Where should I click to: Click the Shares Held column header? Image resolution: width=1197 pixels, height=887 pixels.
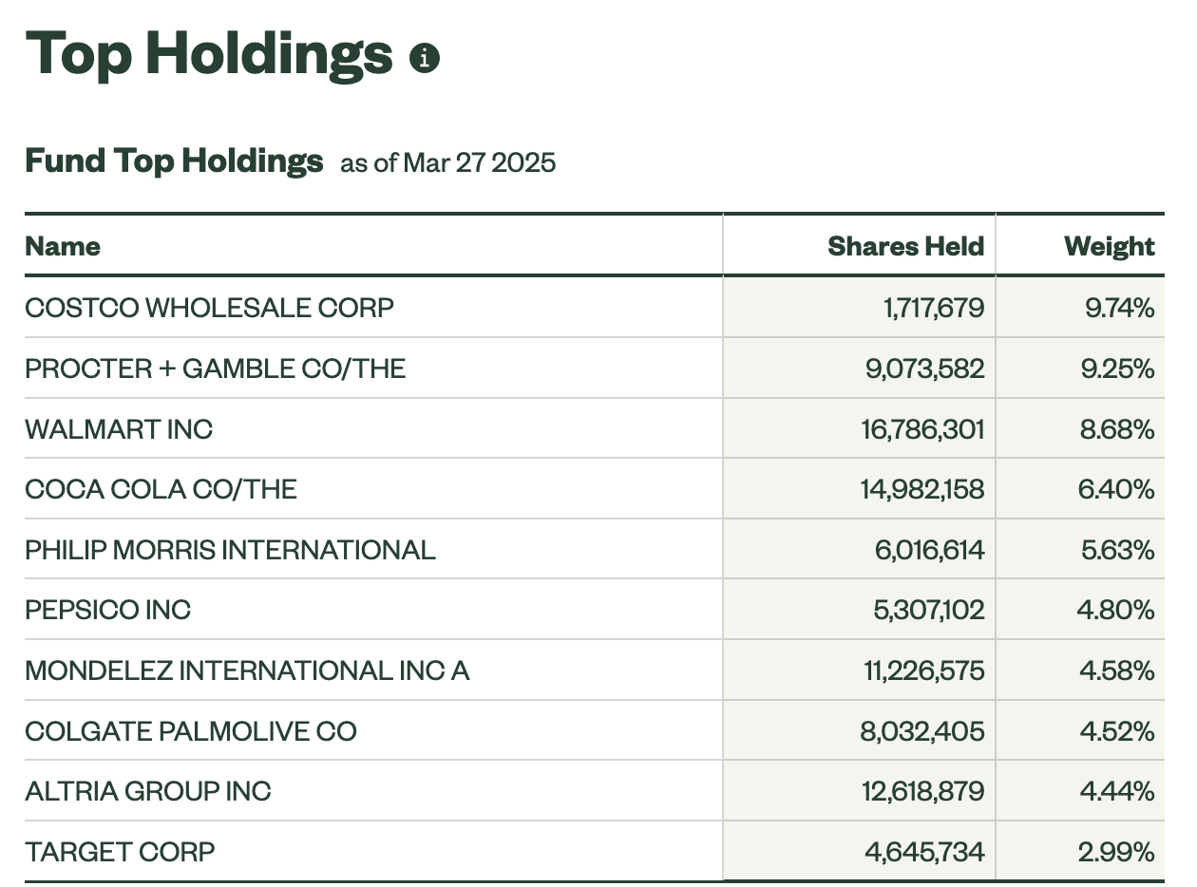[906, 247]
